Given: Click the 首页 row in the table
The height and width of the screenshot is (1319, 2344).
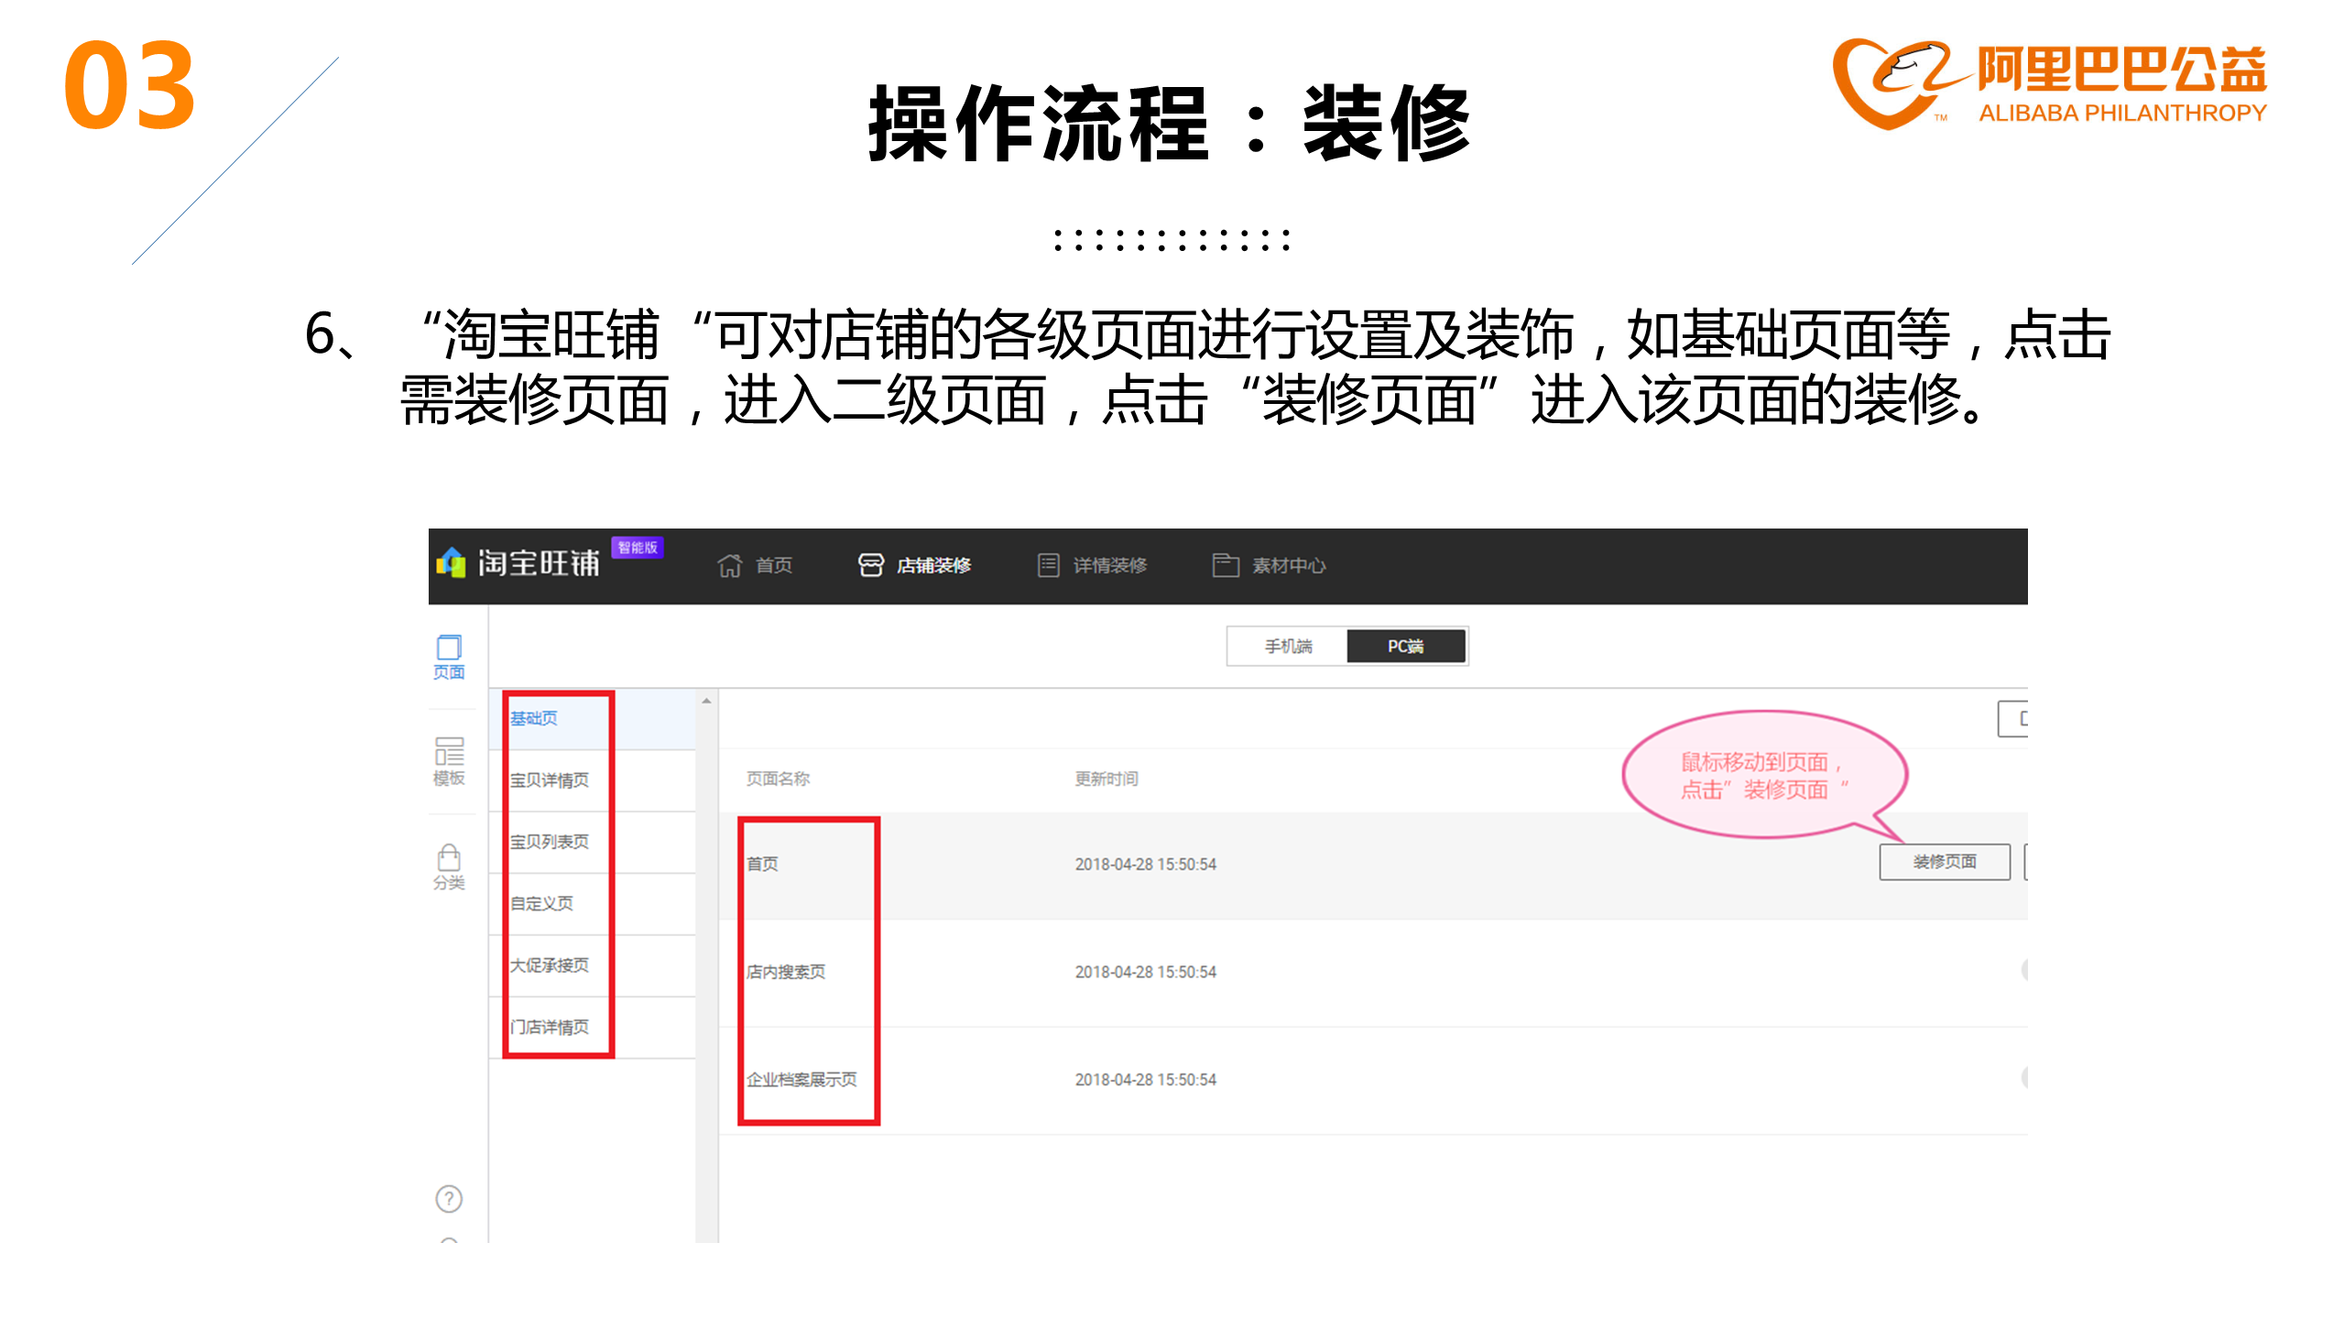Looking at the screenshot, I should point(1372,865).
